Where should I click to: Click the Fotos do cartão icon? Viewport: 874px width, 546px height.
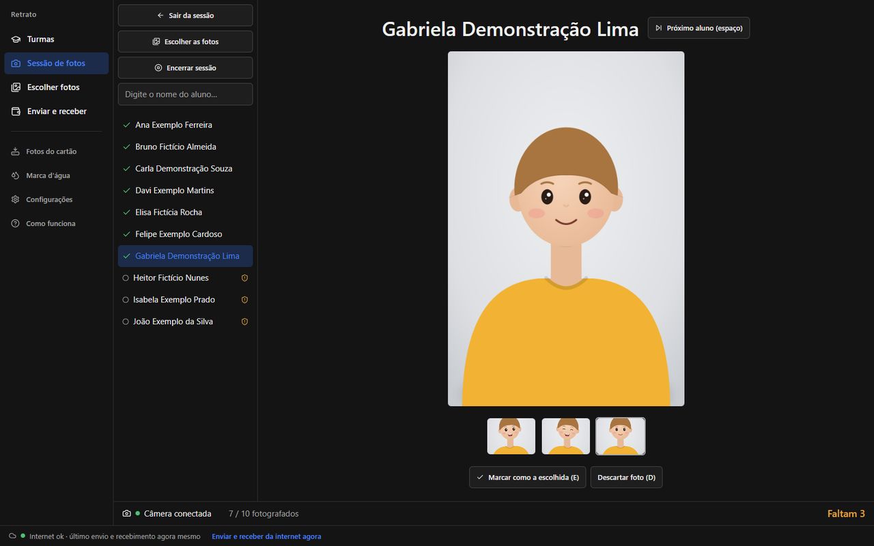(15, 152)
